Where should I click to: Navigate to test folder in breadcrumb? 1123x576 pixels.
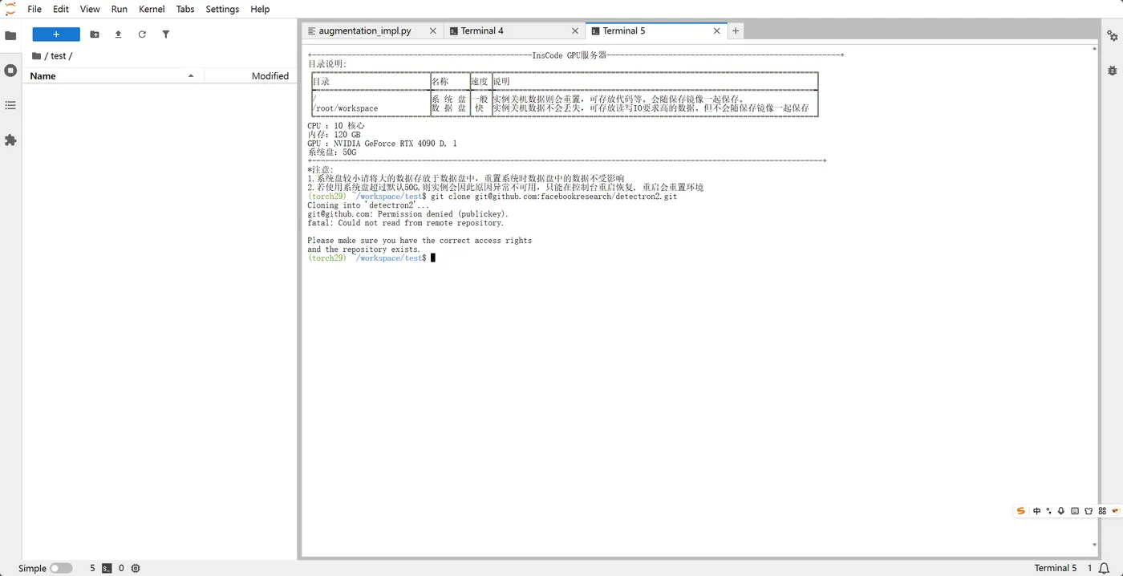click(59, 56)
